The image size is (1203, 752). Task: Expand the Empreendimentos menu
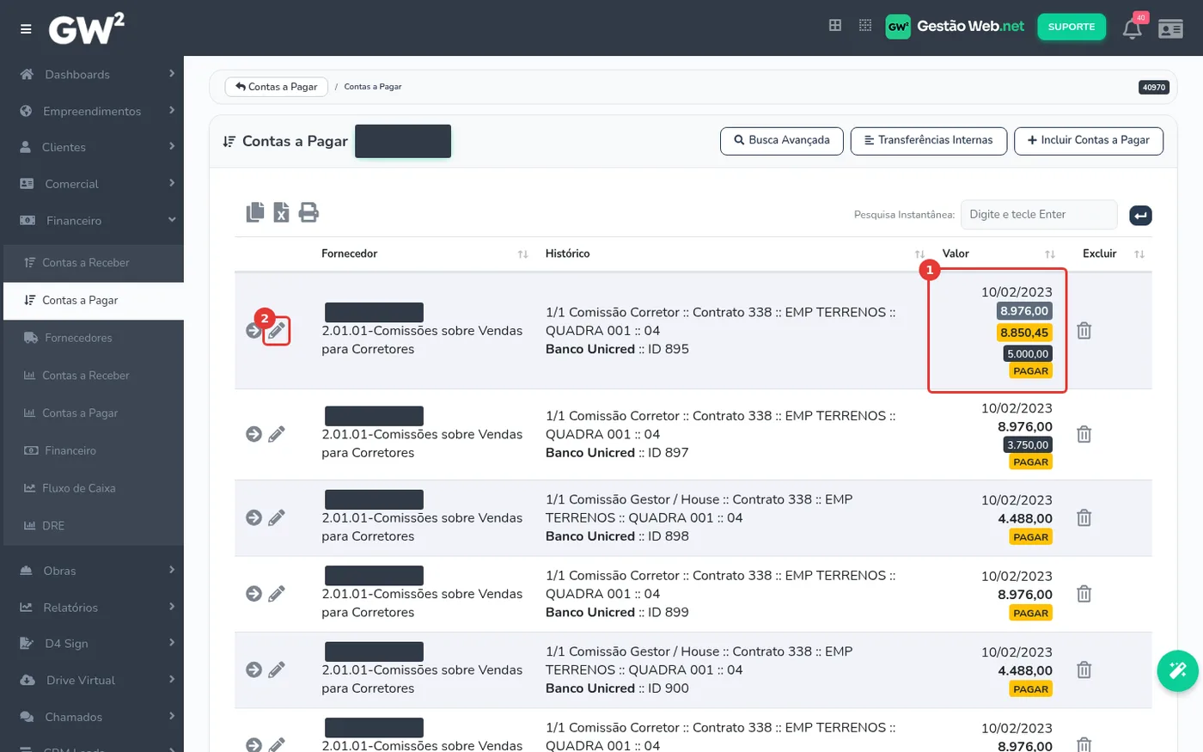coord(92,111)
